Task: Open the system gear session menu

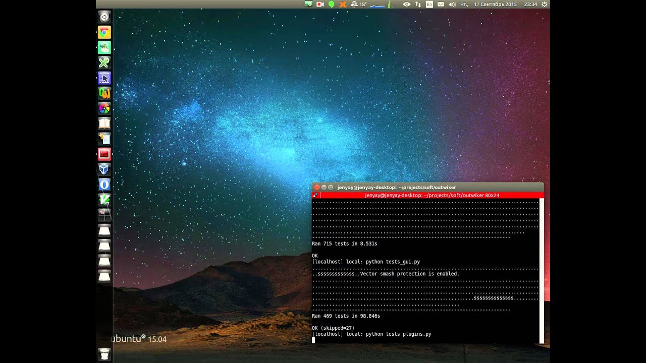Action: point(544,4)
